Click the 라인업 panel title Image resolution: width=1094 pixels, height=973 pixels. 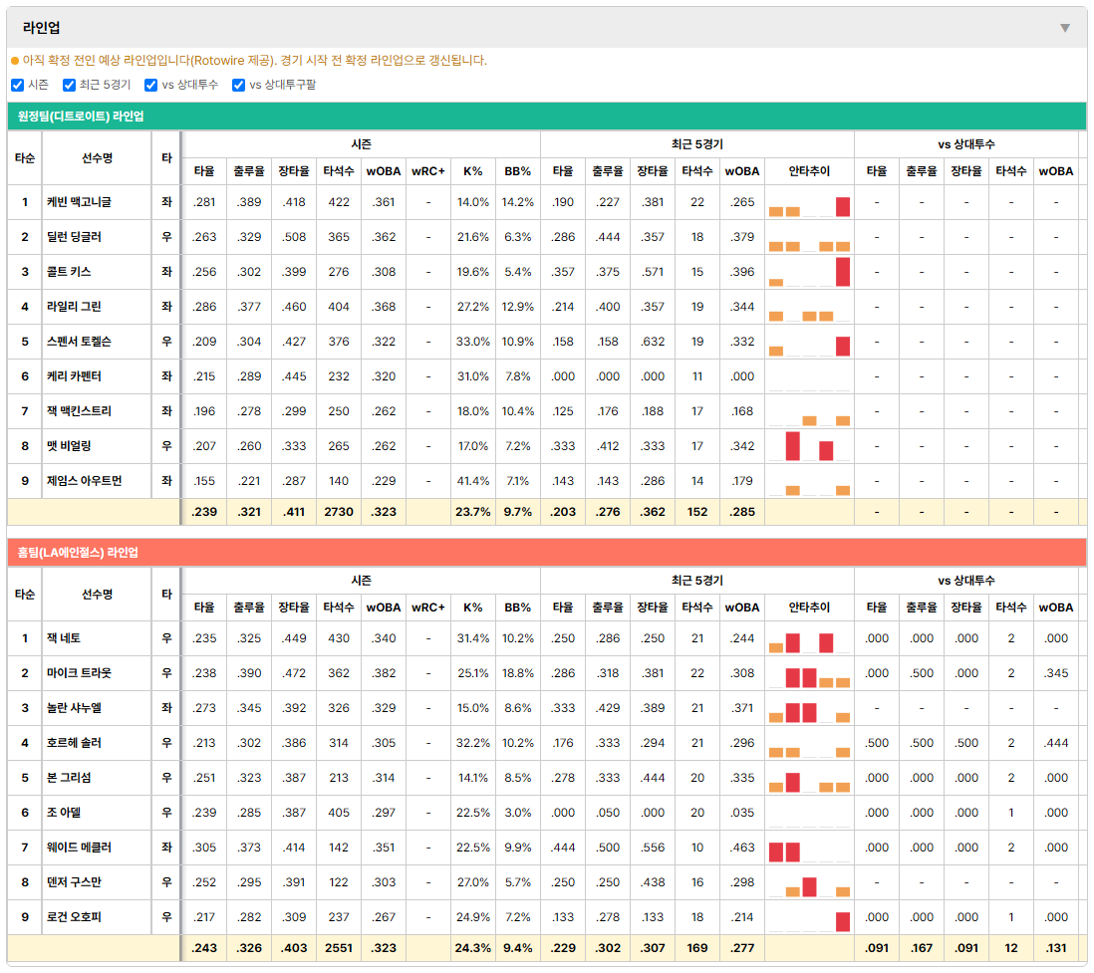point(41,28)
